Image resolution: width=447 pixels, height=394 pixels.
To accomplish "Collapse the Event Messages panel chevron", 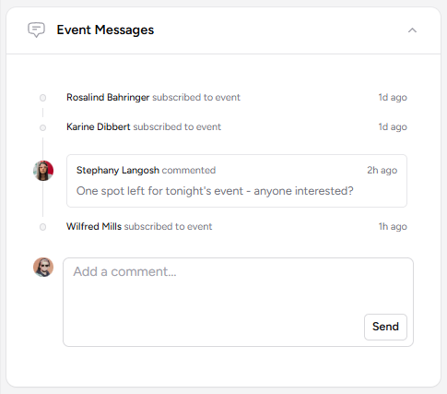I will (x=412, y=30).
